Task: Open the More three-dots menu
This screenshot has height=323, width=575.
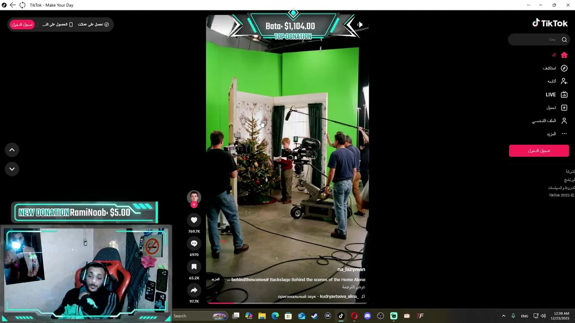Action: pyautogui.click(x=564, y=134)
